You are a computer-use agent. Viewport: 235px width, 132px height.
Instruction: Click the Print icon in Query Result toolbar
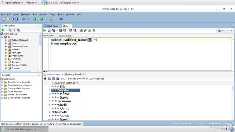click(49, 78)
